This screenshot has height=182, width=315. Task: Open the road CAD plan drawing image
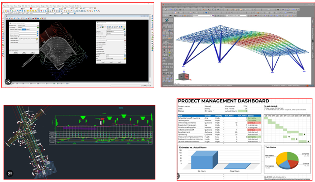click(x=80, y=142)
